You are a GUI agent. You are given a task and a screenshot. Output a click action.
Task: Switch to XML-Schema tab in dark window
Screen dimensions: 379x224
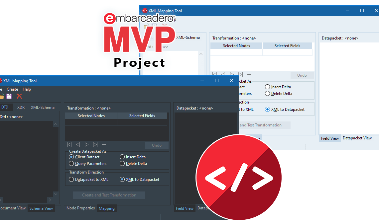point(43,108)
